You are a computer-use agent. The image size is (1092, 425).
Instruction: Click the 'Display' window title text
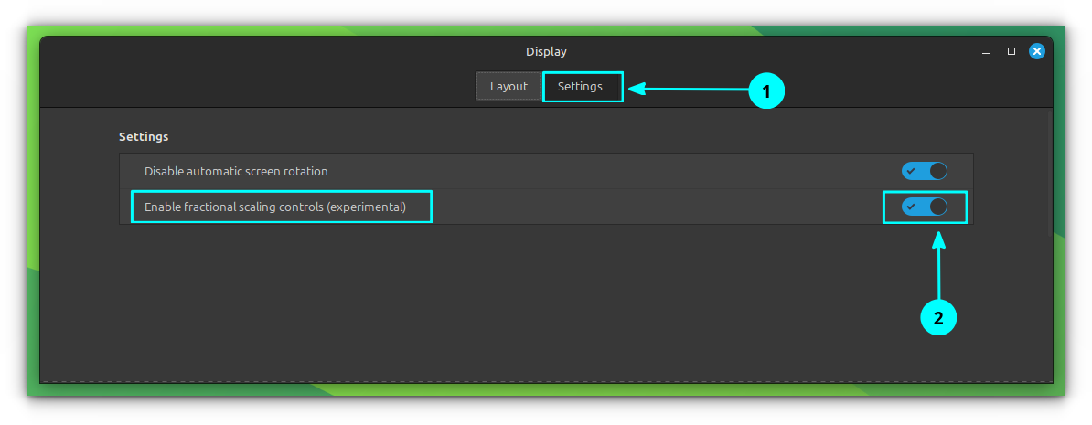546,52
